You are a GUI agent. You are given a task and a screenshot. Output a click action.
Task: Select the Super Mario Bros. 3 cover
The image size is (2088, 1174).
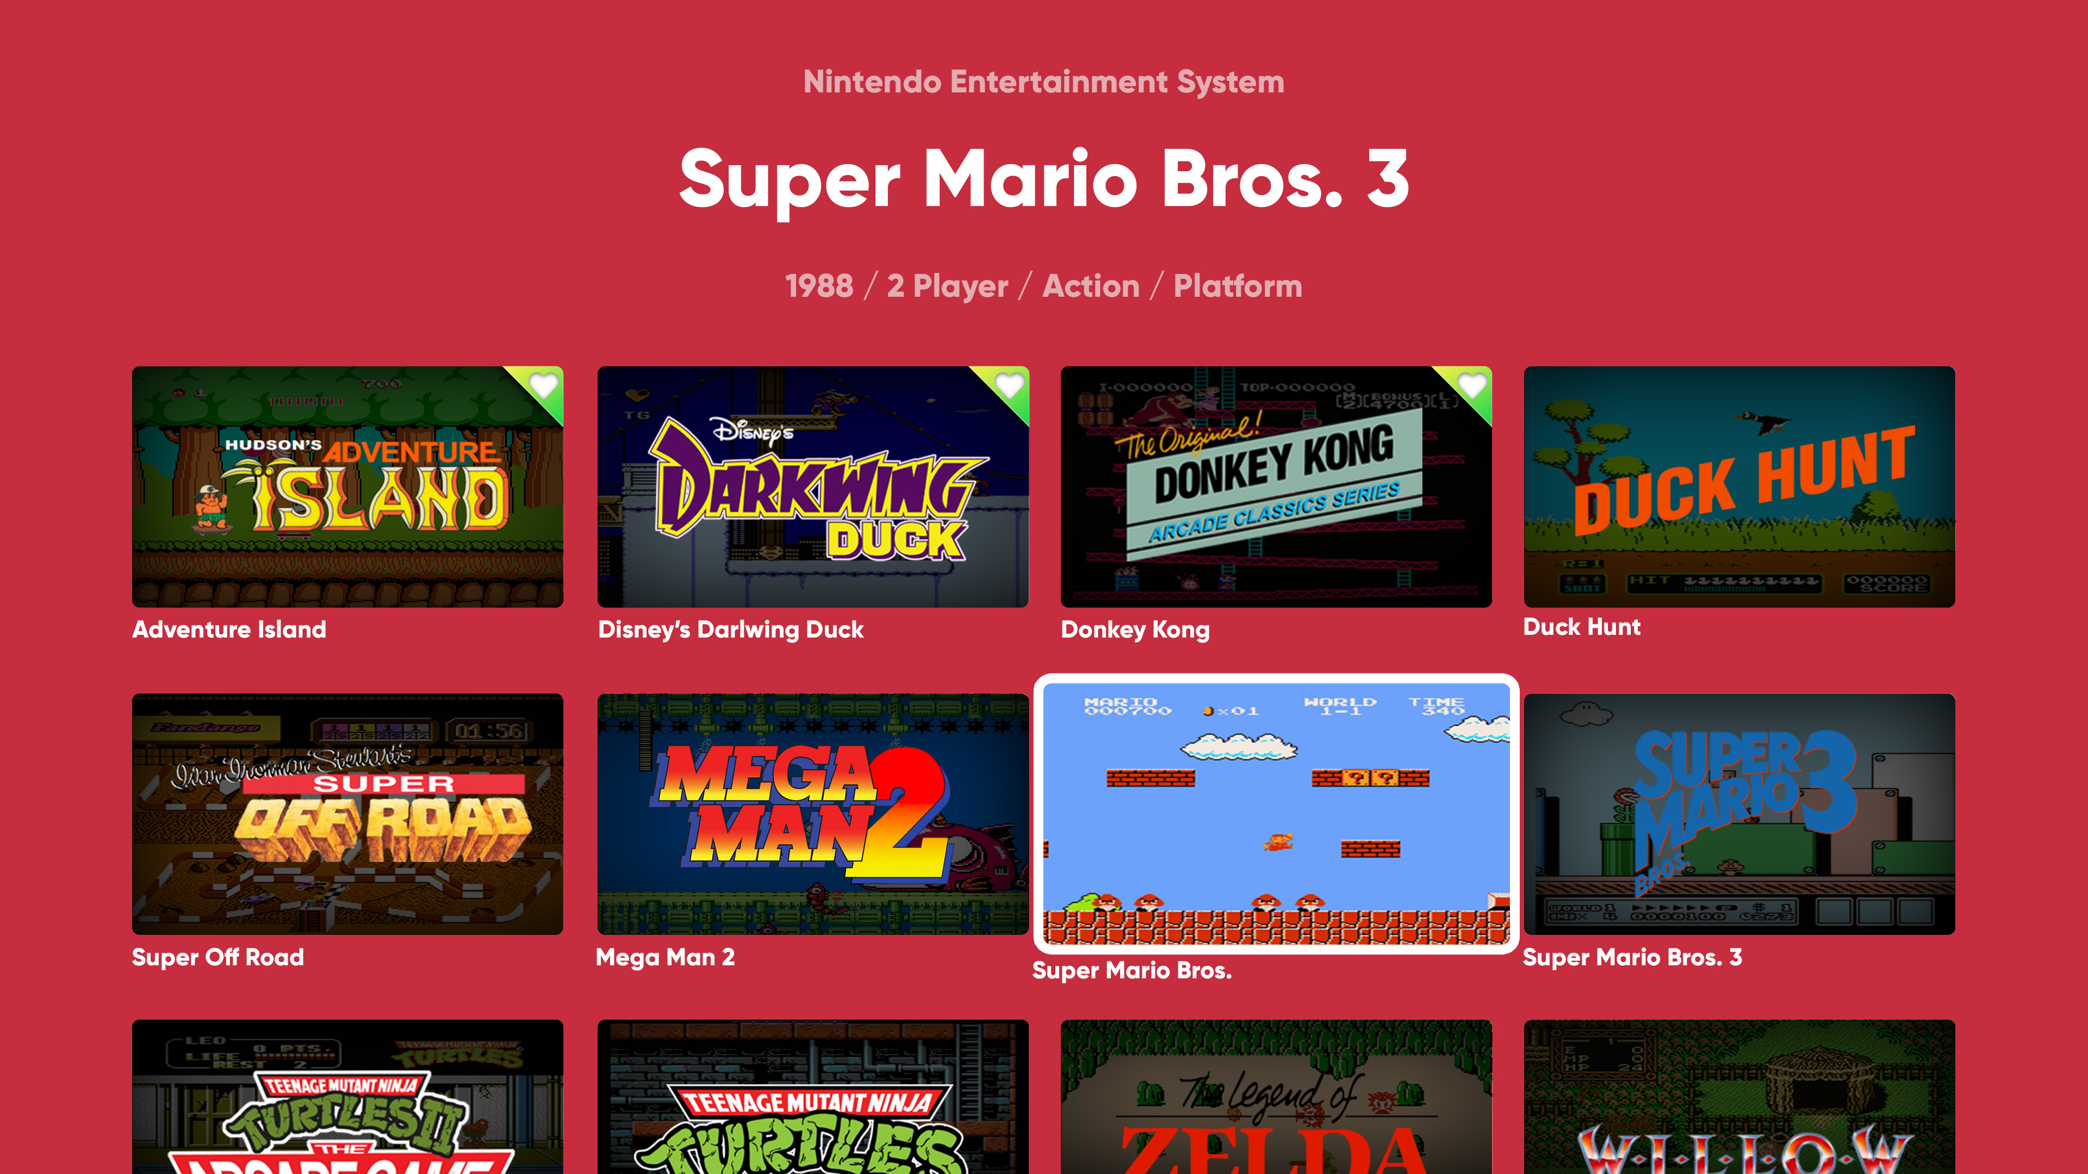(x=1739, y=814)
